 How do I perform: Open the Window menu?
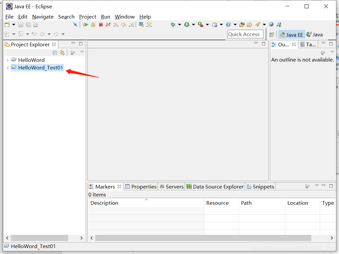pyautogui.click(x=125, y=17)
